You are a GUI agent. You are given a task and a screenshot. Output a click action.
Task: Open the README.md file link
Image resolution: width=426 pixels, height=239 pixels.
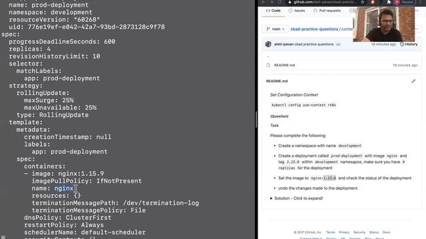[284, 65]
